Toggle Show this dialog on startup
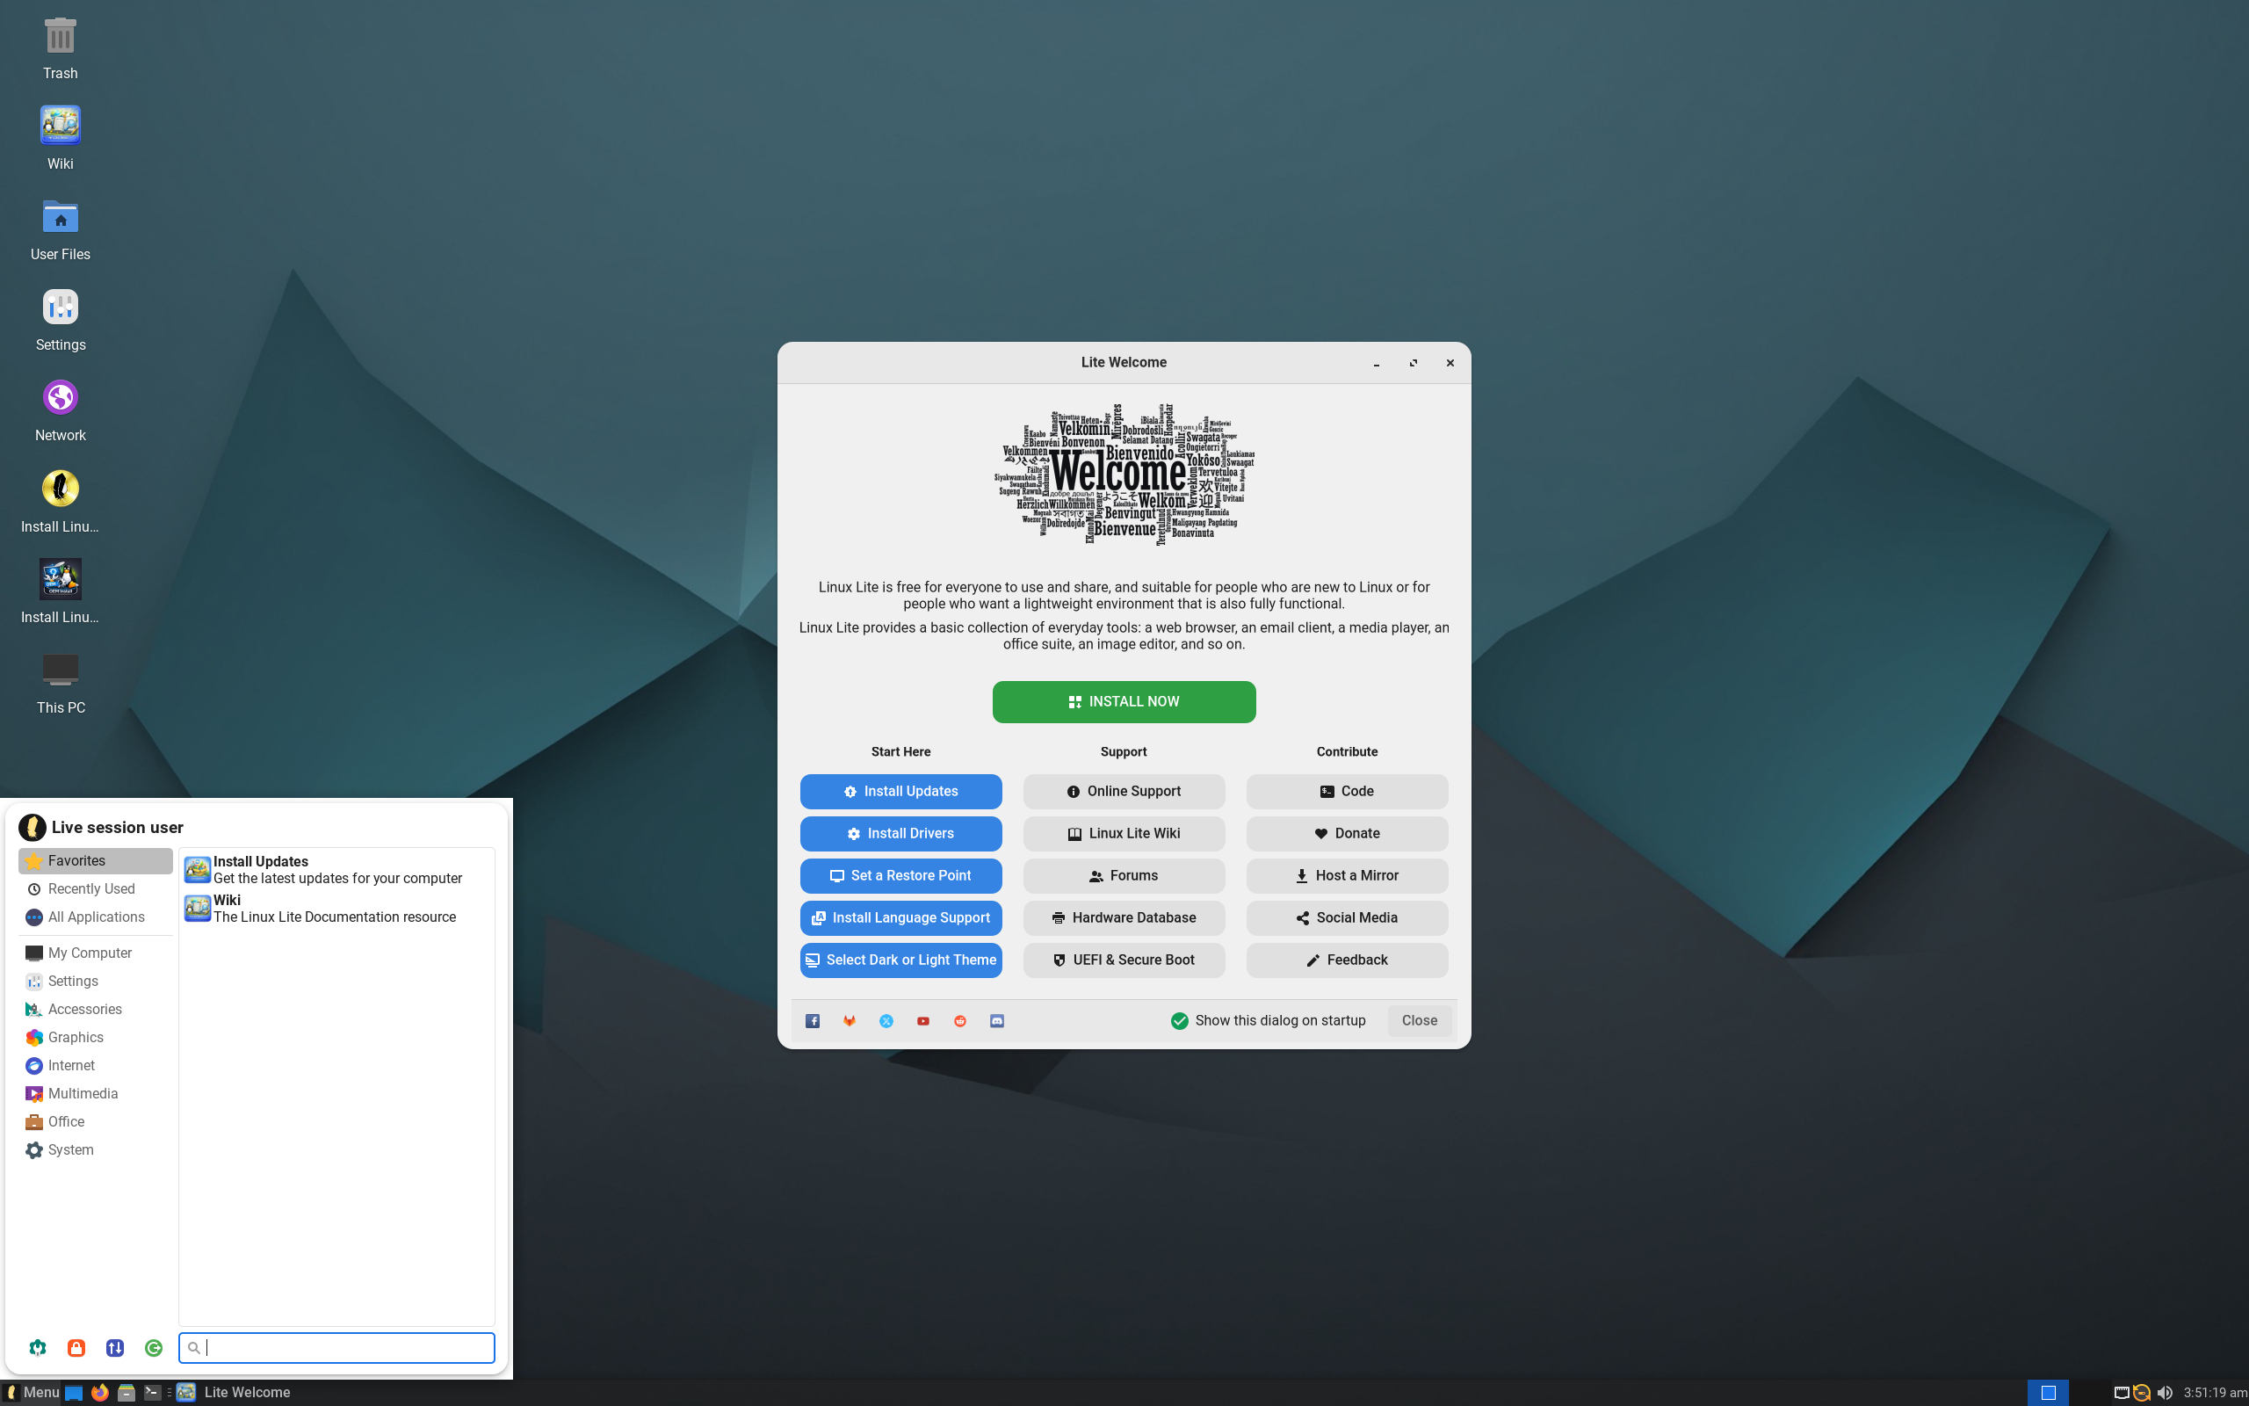 click(1268, 1021)
